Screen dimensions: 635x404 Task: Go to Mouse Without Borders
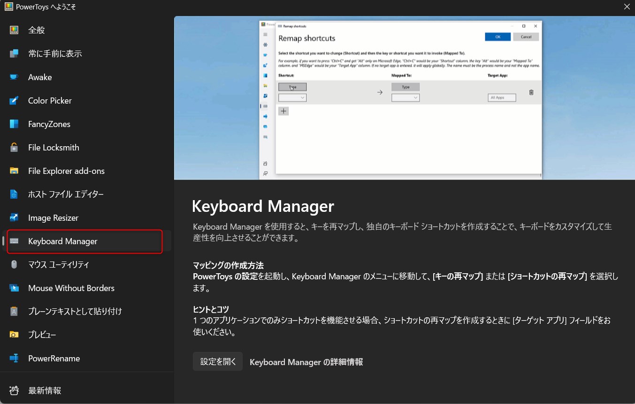click(x=87, y=288)
